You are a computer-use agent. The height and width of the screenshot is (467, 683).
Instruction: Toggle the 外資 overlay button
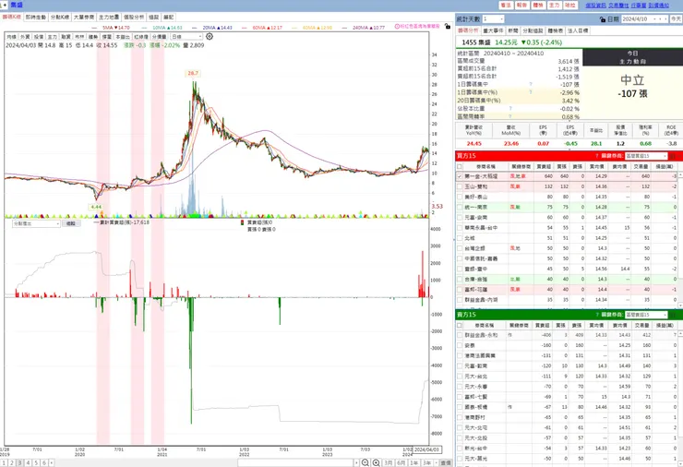25,37
